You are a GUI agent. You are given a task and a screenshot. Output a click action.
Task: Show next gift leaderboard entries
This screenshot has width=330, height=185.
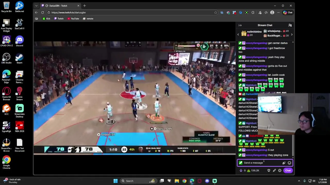pyautogui.click(x=292, y=34)
